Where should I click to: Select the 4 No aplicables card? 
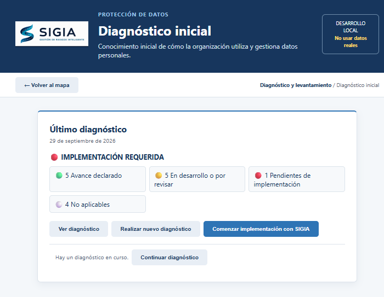pyautogui.click(x=98, y=204)
